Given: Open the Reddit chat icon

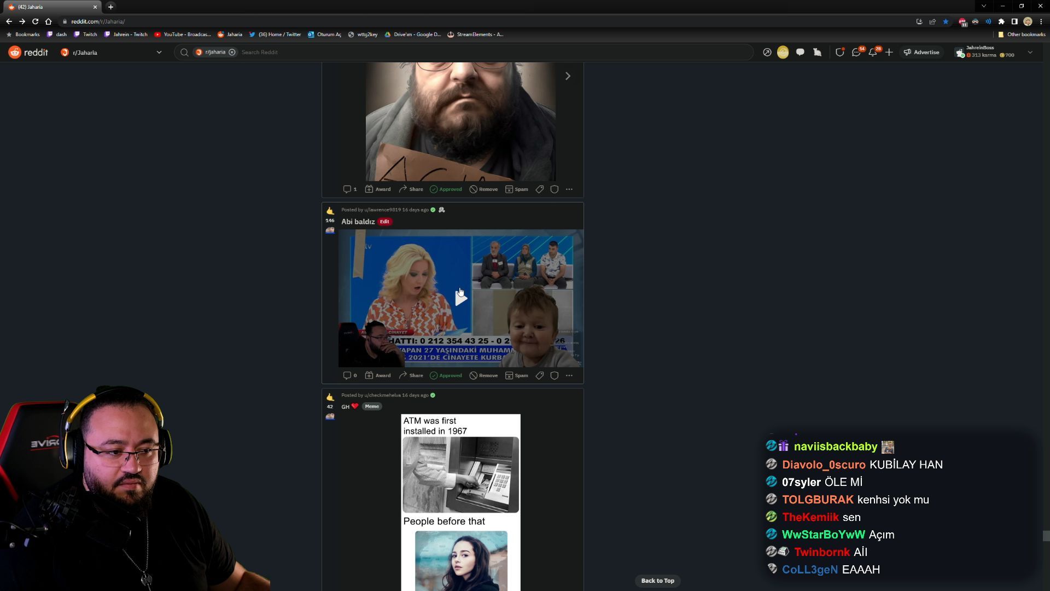Looking at the screenshot, I should pos(856,53).
